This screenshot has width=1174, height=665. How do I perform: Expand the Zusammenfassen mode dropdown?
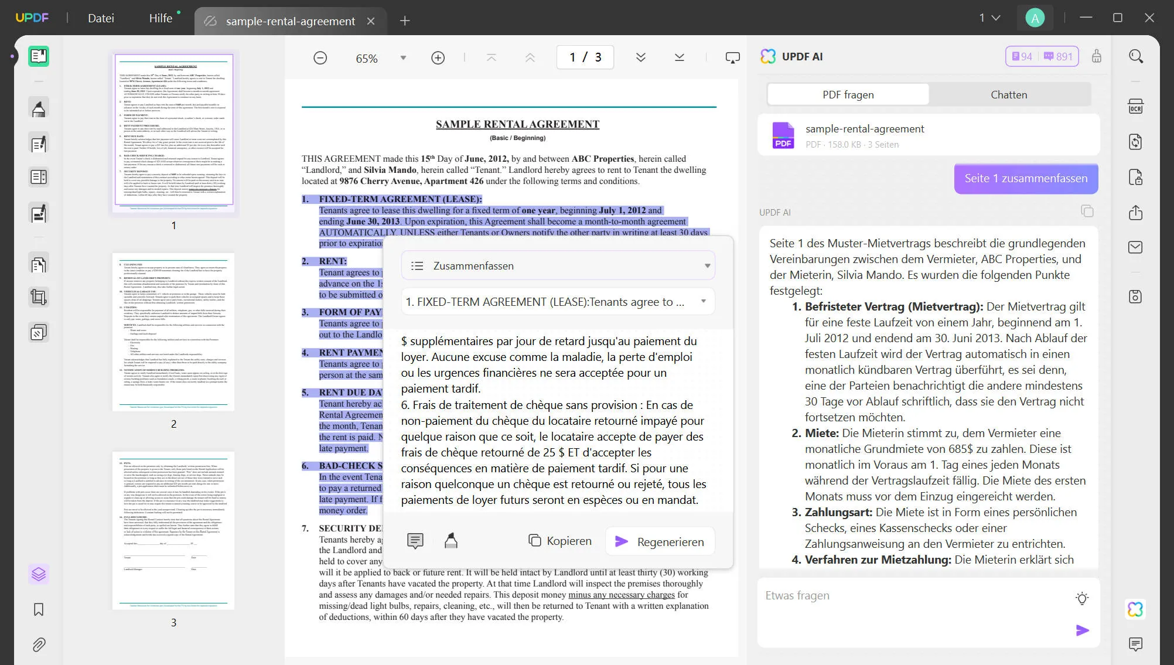coord(707,266)
